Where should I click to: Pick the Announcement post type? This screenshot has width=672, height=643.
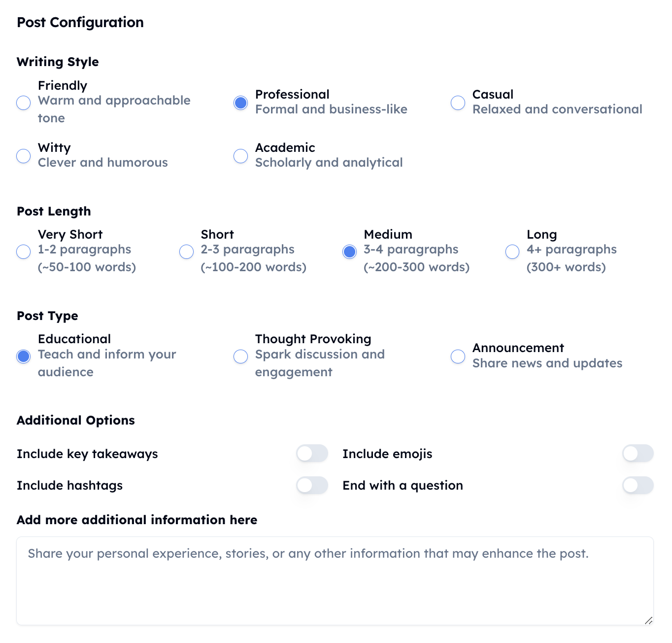point(458,356)
